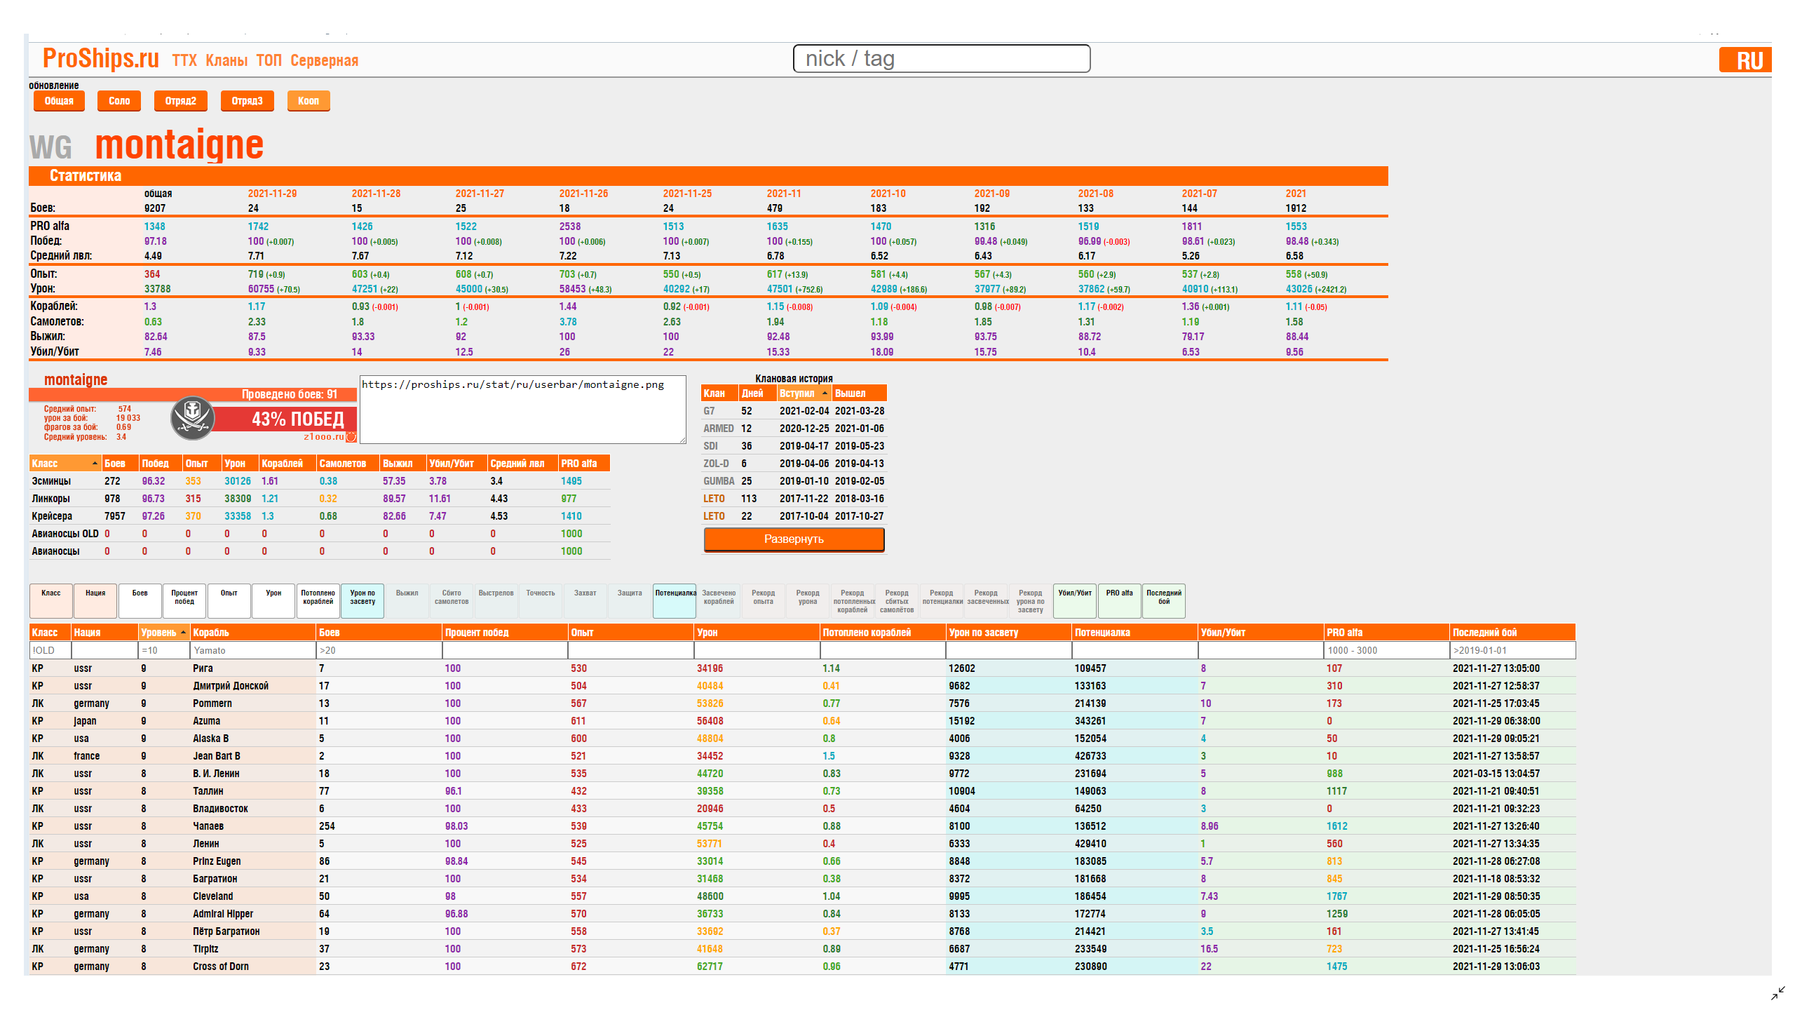
Task: Click the Последний бой filter >2019-01-01
Action: (1512, 650)
